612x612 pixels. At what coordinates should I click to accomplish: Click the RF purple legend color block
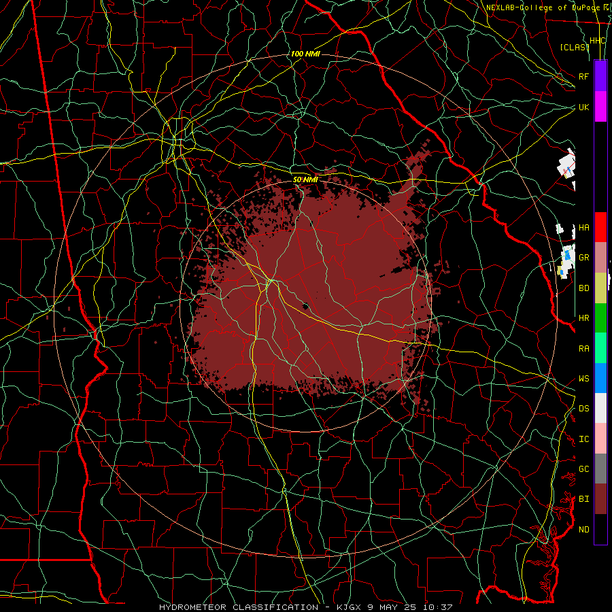(x=600, y=76)
